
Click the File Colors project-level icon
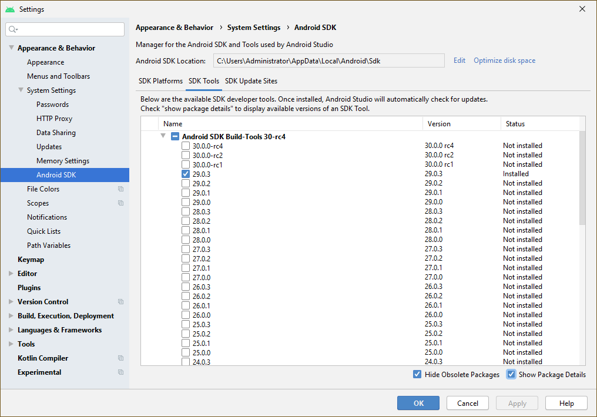[x=120, y=189]
